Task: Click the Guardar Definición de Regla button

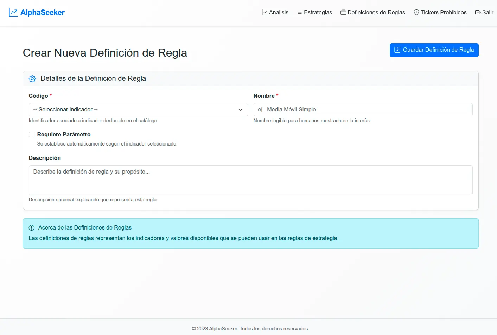Action: pos(434,50)
